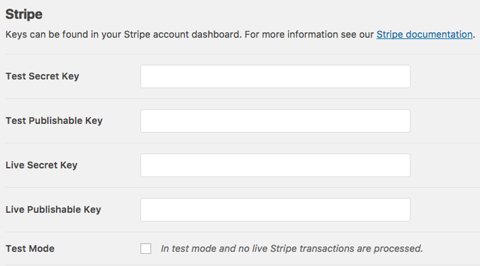Click the Test Publishable Key label
This screenshot has width=480, height=266.
[x=54, y=121]
